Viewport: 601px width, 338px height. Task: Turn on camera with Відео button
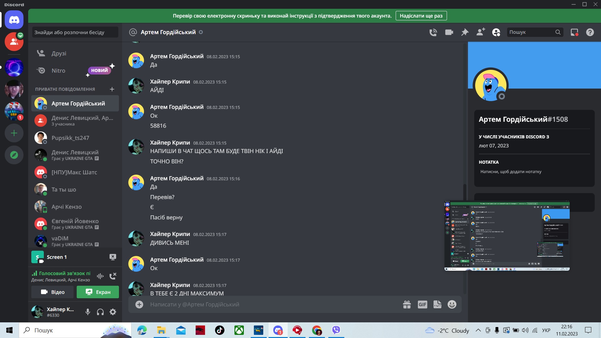[x=52, y=292]
